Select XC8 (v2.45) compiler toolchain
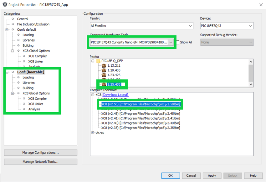This screenshot has width=266, height=182. point(141,114)
